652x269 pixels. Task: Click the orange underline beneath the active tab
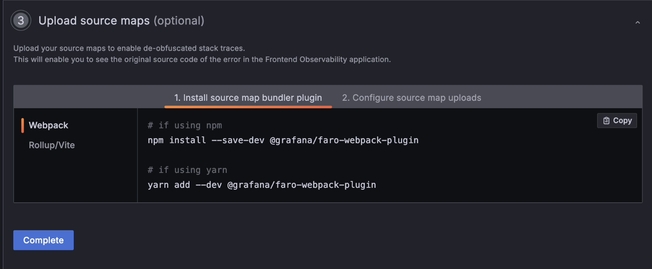coord(248,107)
